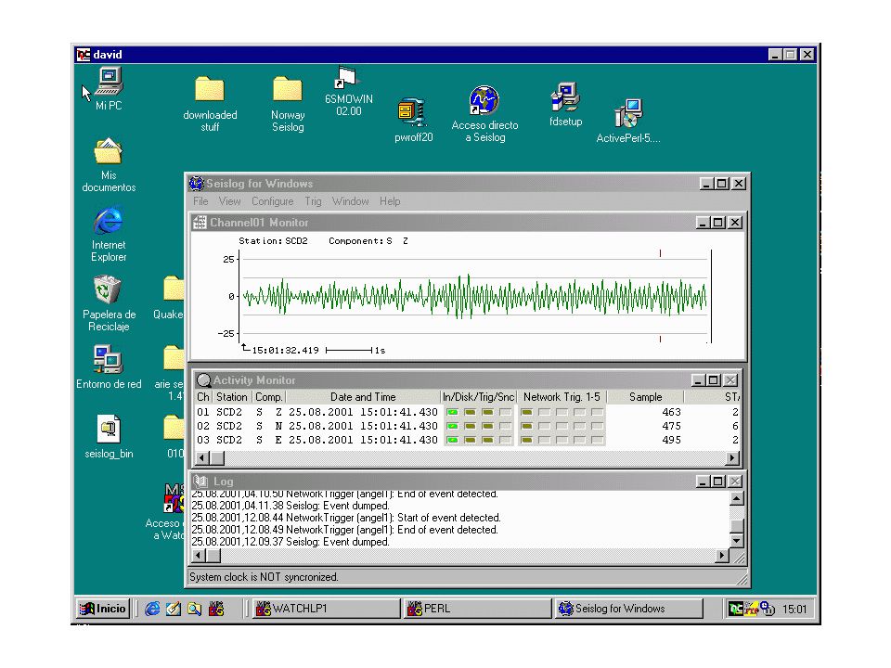Select the channel 03 E component row
The width and height of the screenshot is (891, 668).
click(468, 440)
